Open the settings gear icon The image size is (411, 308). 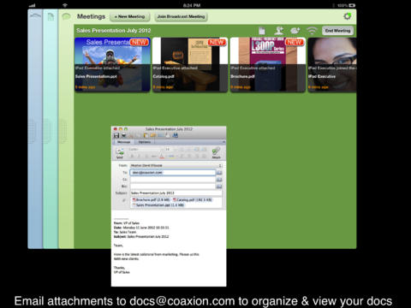[347, 16]
